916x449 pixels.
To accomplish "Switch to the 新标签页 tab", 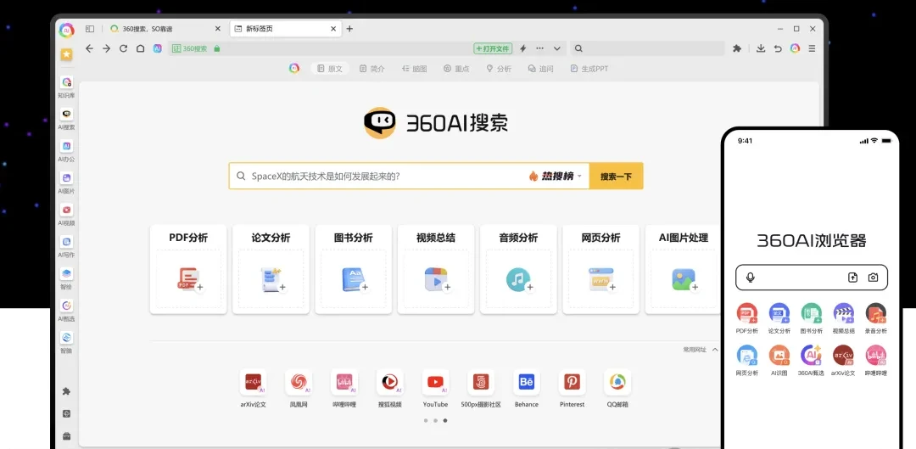I will (x=286, y=29).
